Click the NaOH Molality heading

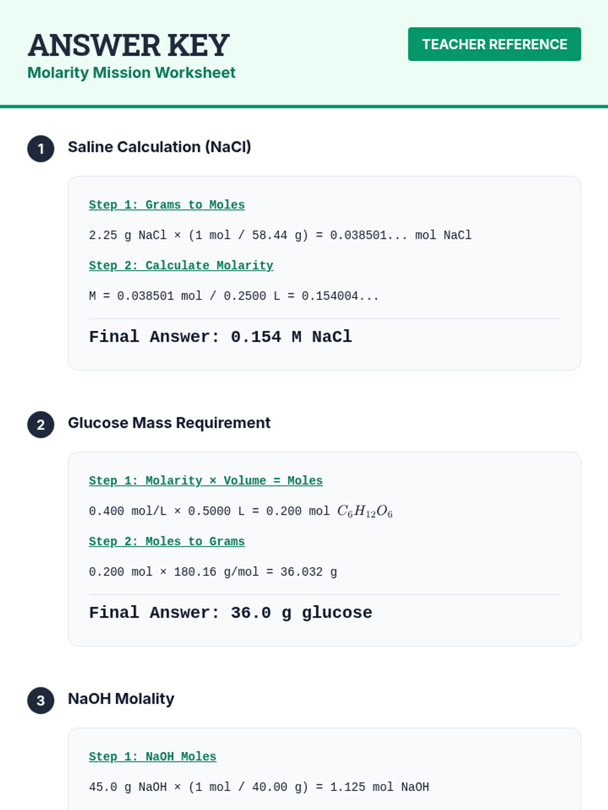[121, 699]
